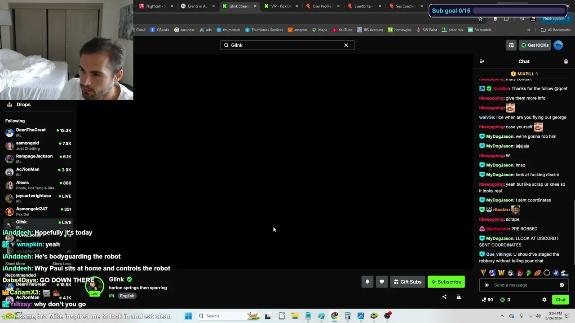Viewport: 575px width, 323px height.
Task: Report the stream with the siren icon
Action: (459, 297)
